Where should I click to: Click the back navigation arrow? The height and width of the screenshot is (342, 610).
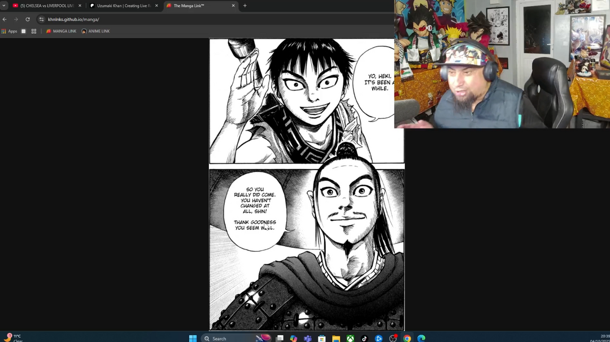[x=6, y=19]
